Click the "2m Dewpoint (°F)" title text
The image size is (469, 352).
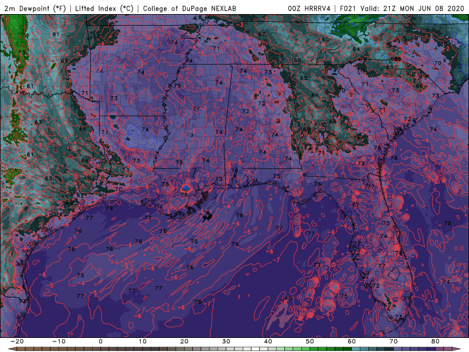pos(35,8)
